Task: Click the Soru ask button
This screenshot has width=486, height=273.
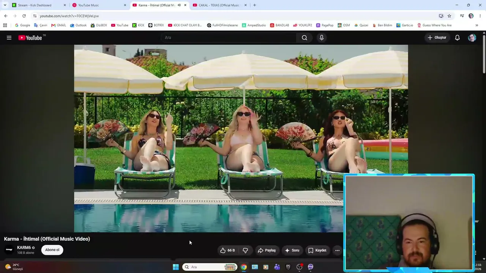Action: click(x=292, y=250)
